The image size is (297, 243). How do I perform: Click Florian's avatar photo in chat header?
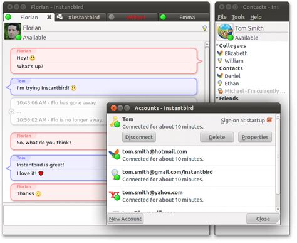13,31
